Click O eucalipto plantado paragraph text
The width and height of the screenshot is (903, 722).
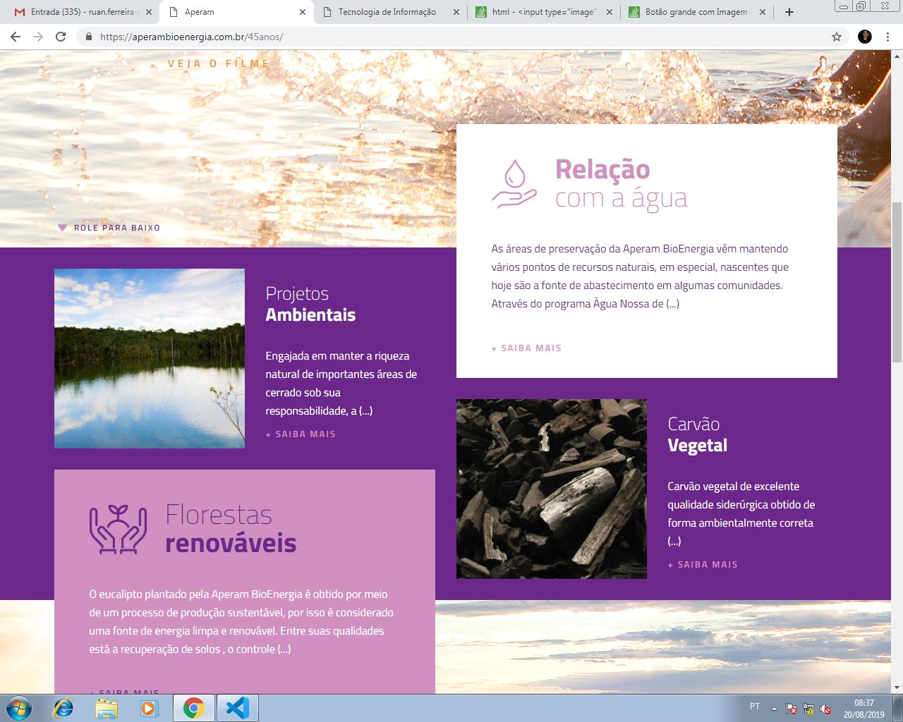241,622
